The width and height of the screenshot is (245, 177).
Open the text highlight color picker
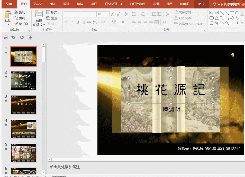[118, 22]
